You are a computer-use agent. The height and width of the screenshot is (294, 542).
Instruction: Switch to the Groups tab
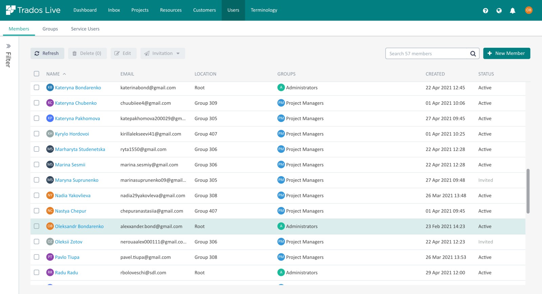50,29
